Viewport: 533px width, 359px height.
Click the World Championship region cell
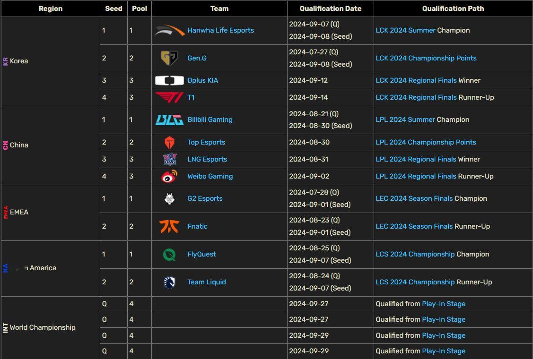[x=51, y=327]
